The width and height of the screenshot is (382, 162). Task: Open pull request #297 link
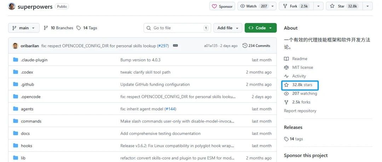coord(163,46)
